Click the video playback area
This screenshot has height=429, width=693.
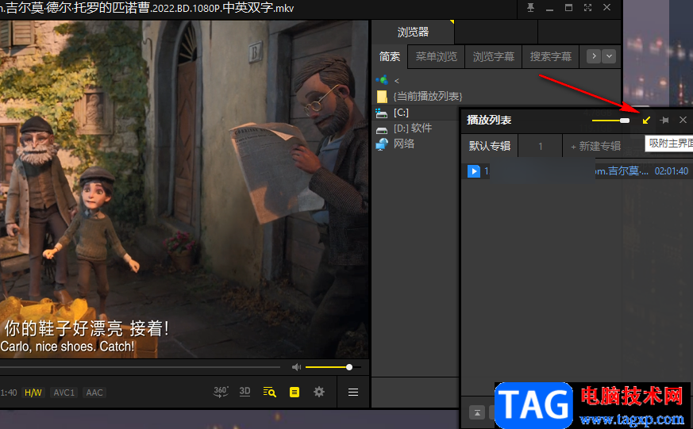tap(184, 189)
